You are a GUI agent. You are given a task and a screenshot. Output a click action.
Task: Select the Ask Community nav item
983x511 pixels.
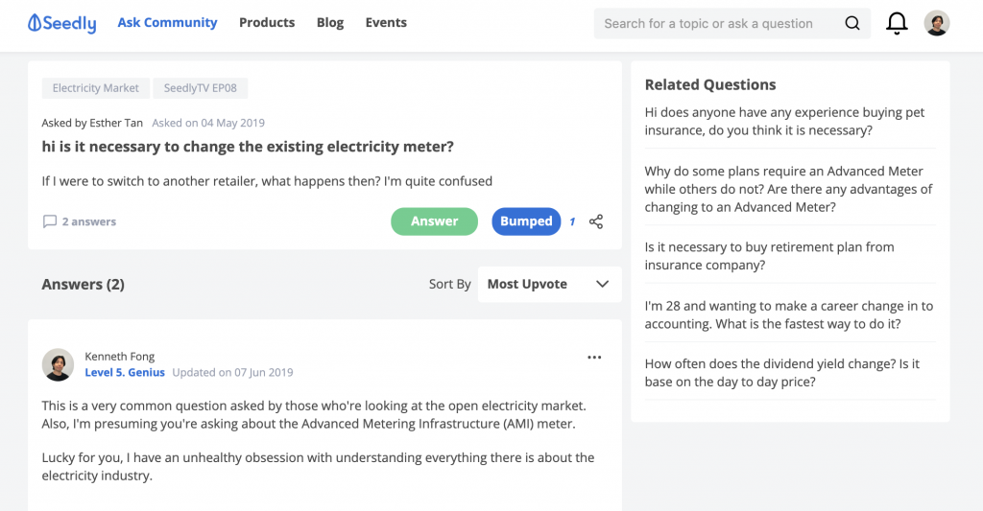pyautogui.click(x=167, y=23)
